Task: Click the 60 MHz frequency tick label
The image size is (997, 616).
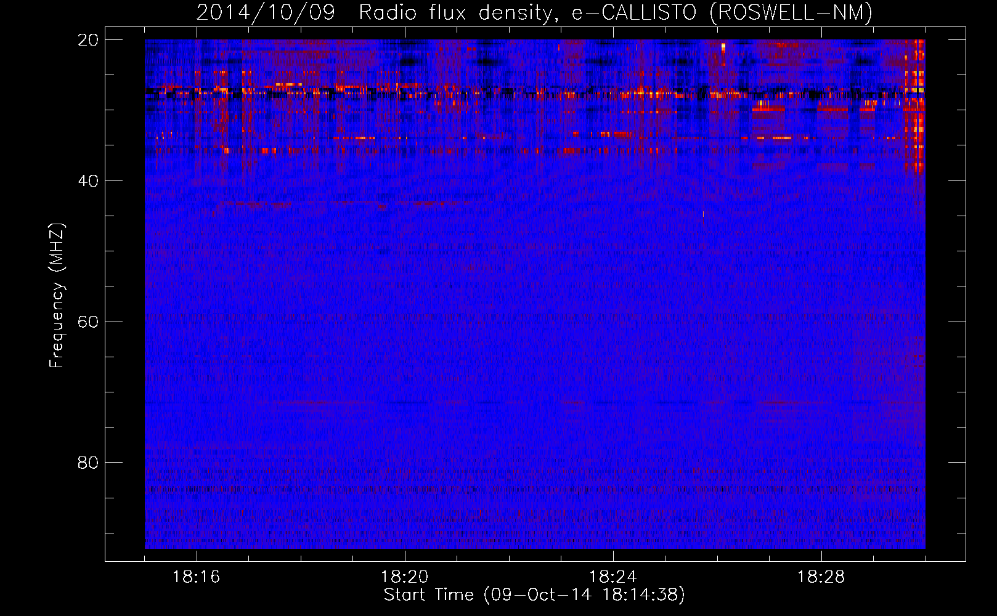Action: point(88,322)
